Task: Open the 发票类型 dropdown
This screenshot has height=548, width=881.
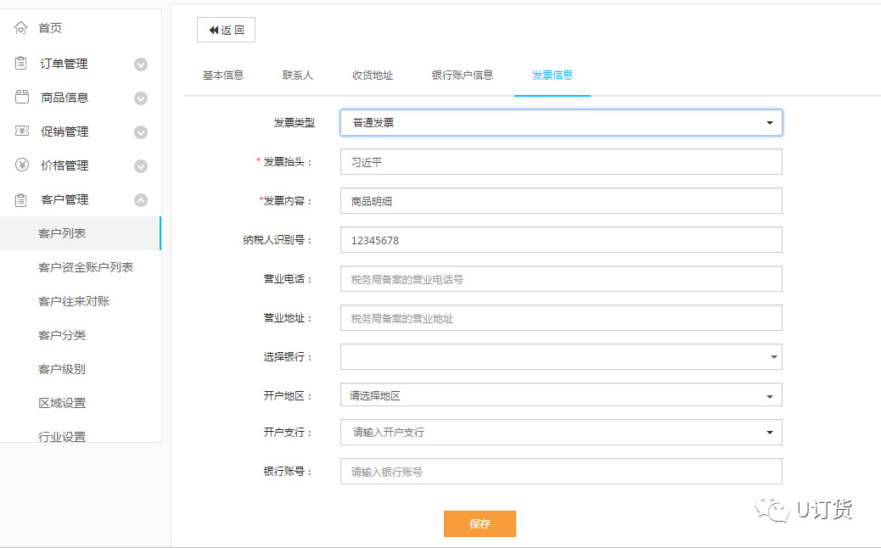Action: tap(561, 123)
